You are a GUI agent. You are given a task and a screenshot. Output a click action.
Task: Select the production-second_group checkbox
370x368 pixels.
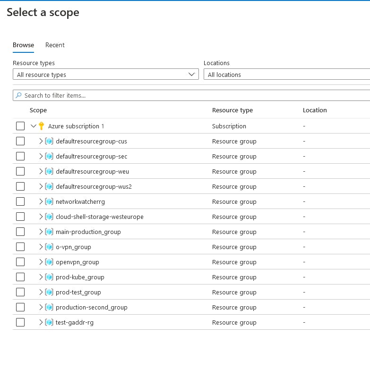[x=20, y=307]
